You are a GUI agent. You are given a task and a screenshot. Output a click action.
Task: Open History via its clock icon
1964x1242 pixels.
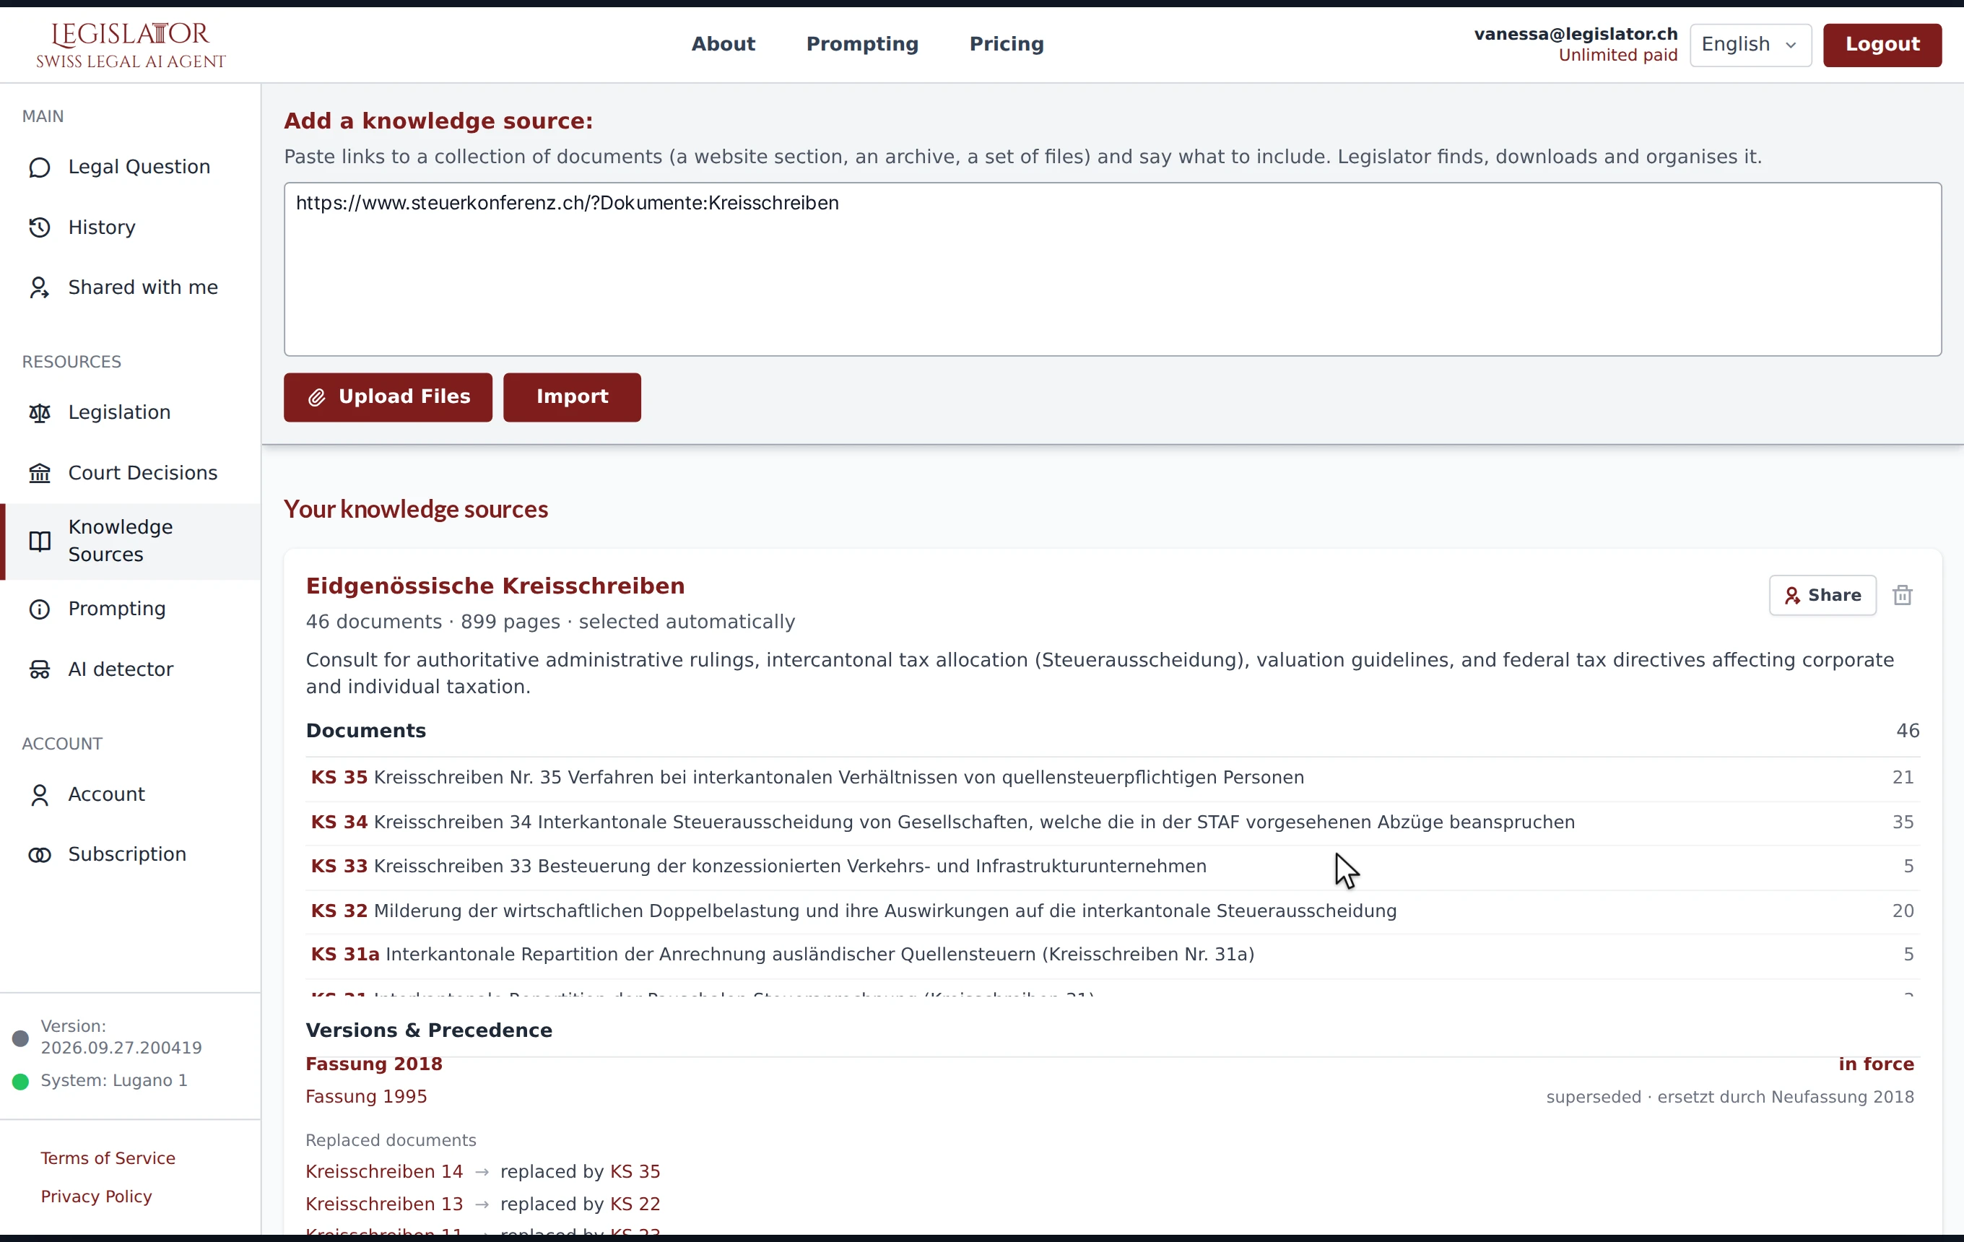[x=39, y=227]
